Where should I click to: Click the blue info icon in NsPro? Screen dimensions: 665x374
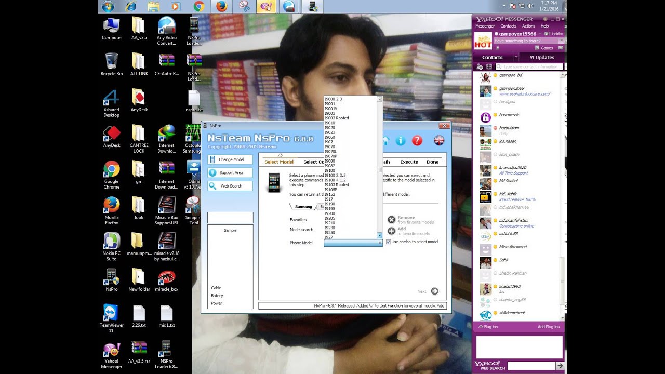point(401,141)
